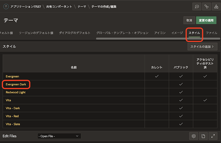The width and height of the screenshot is (221, 143).
Task: Click Vita - Slate's パブリック checkmark
Action: pos(181,124)
